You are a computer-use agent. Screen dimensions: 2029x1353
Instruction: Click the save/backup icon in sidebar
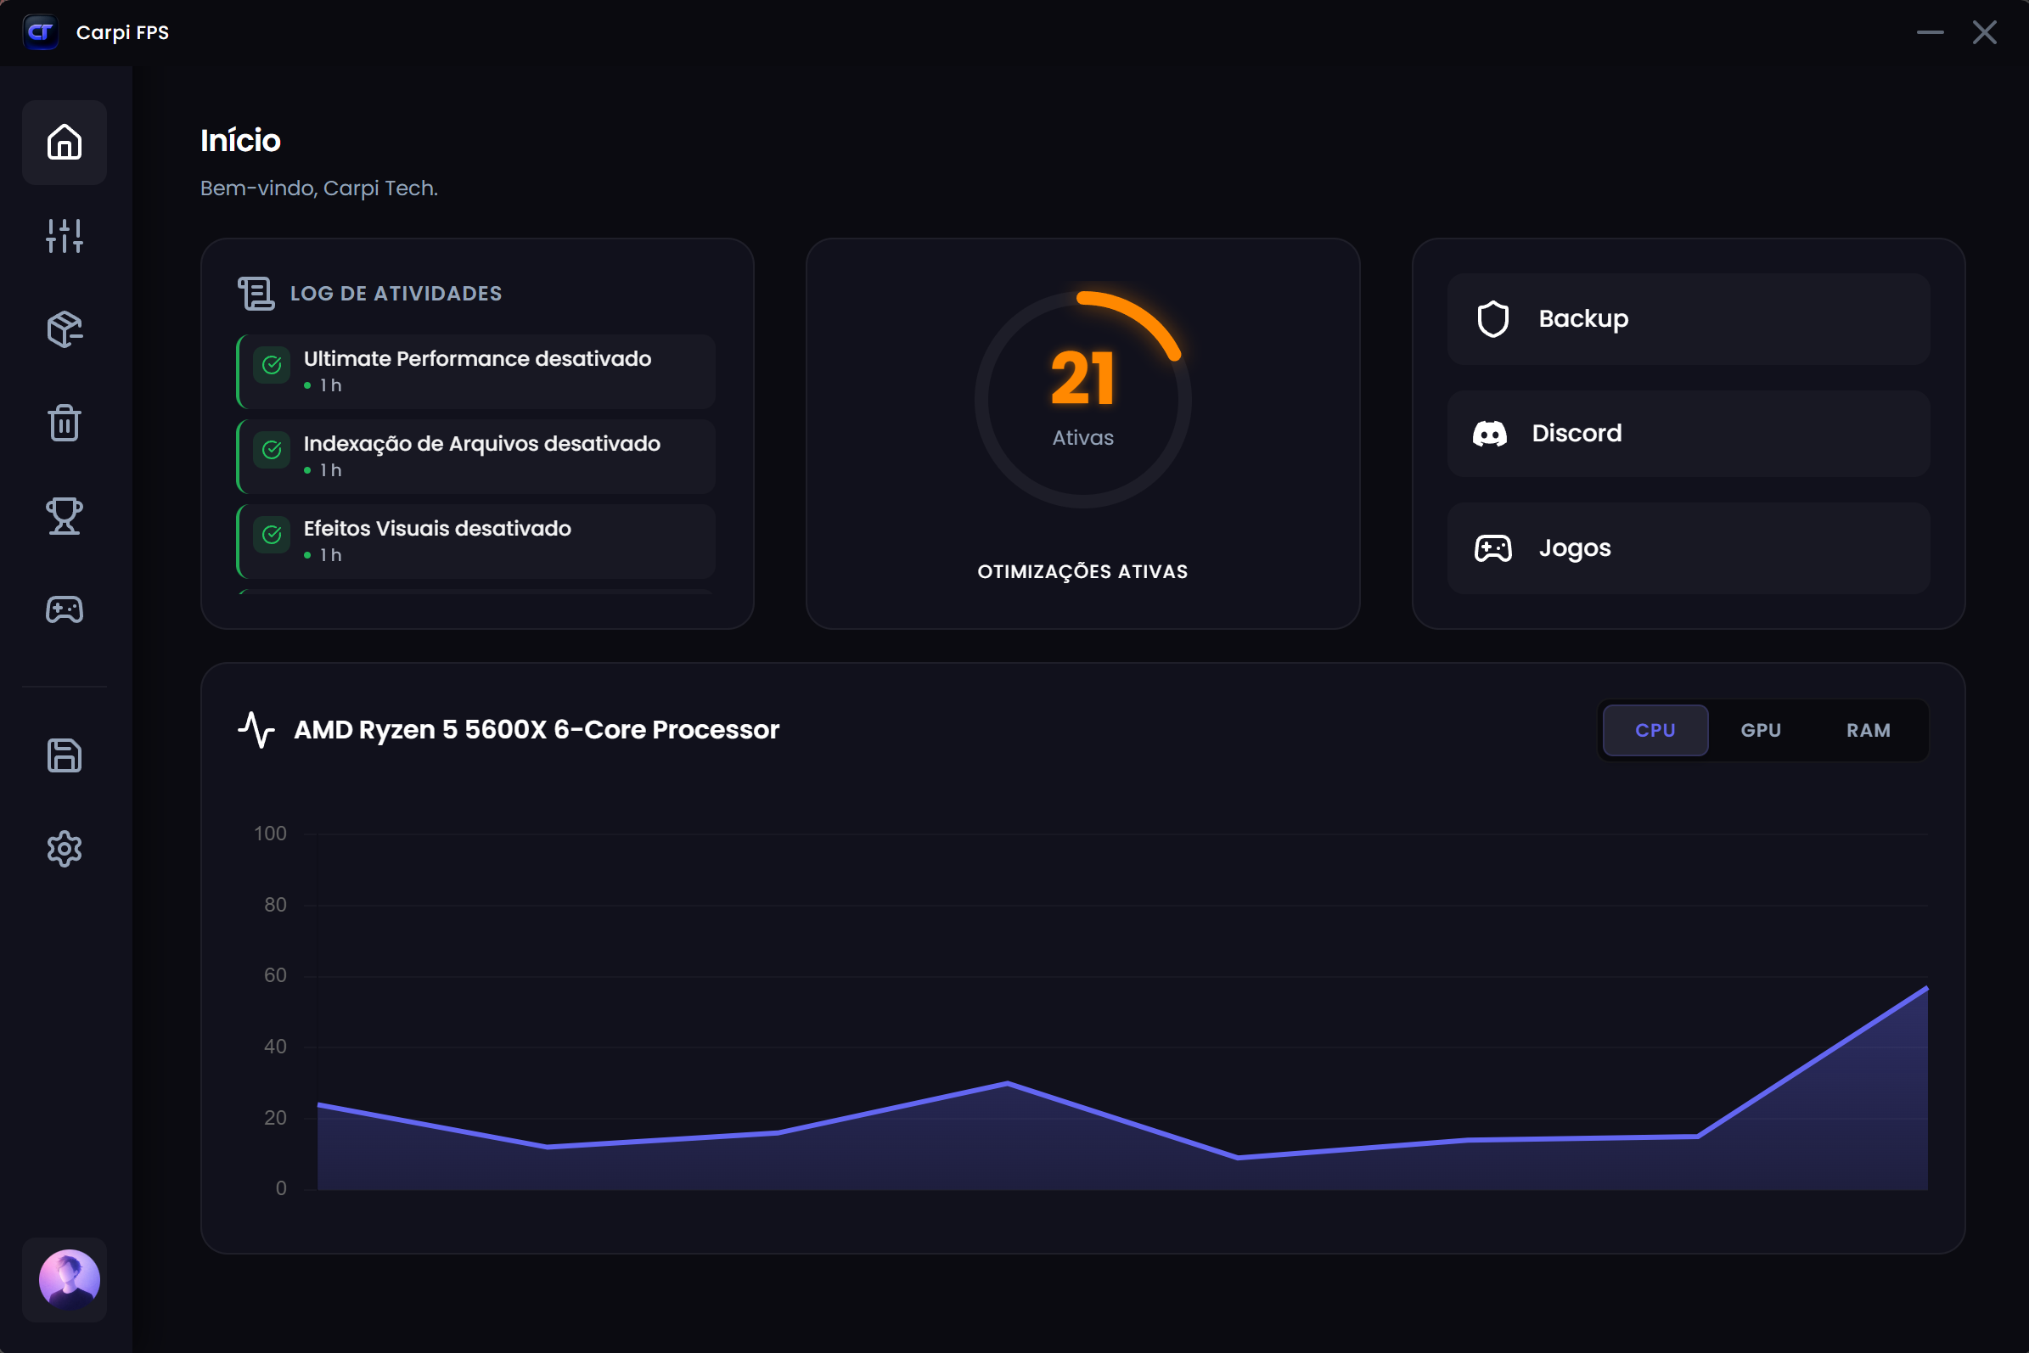(64, 755)
